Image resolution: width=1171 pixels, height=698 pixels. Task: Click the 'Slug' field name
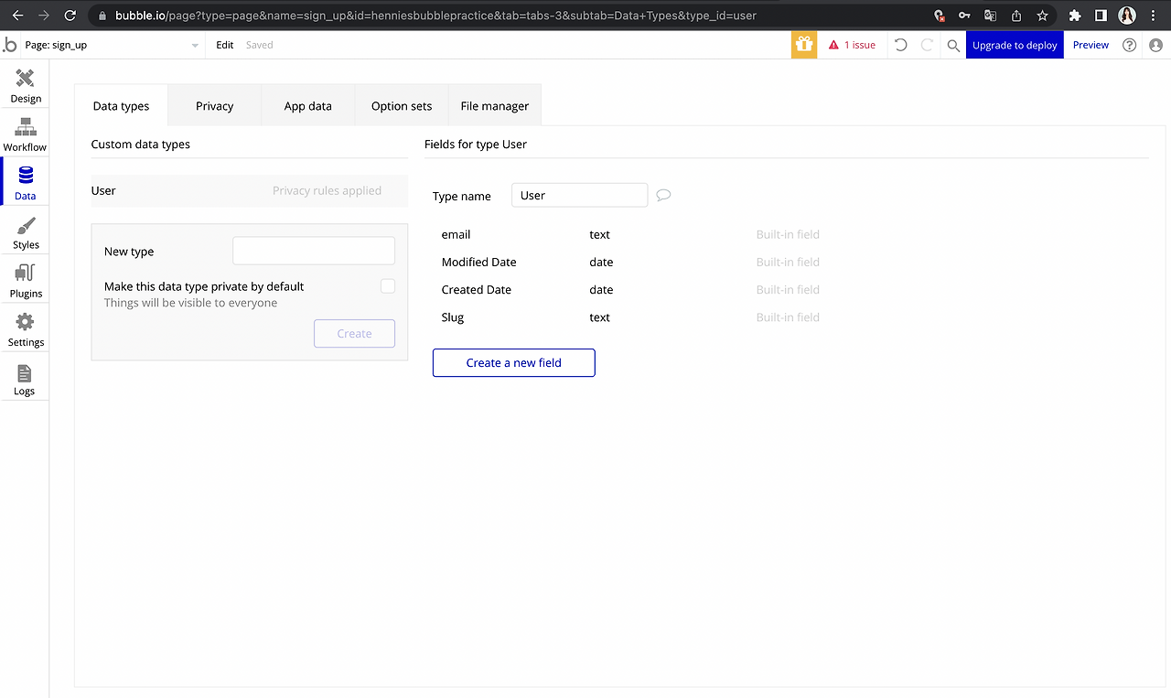[453, 317]
